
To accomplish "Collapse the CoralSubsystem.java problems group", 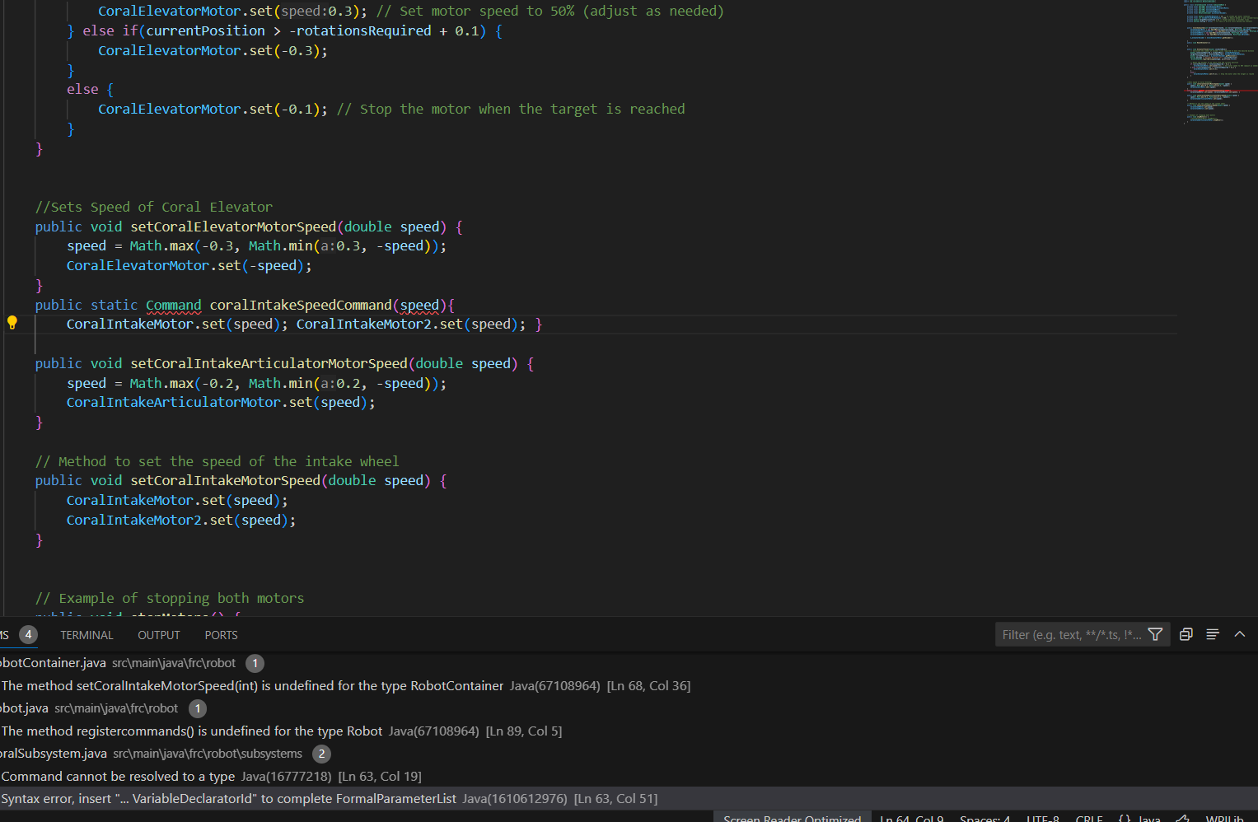I will coord(54,753).
